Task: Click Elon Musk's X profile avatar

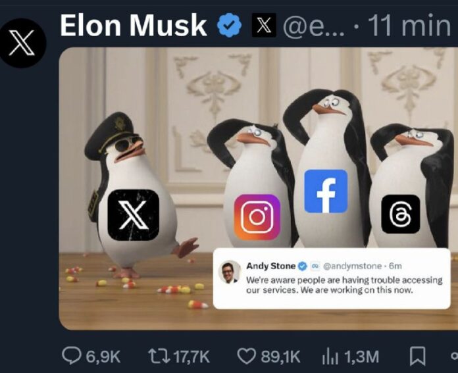Action: (x=22, y=41)
